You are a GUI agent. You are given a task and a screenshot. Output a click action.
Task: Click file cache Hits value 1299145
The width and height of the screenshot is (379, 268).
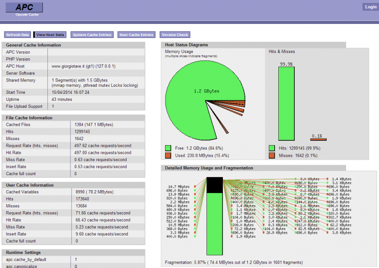click(82, 132)
